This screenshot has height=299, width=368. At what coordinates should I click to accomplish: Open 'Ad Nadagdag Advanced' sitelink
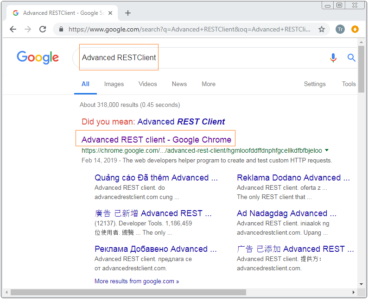click(286, 213)
